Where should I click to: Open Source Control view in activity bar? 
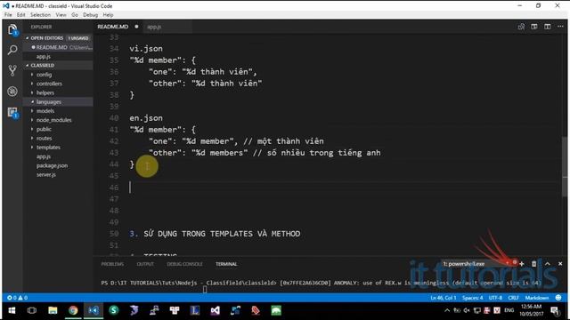pos(12,70)
